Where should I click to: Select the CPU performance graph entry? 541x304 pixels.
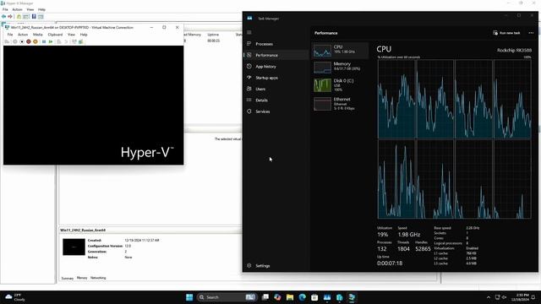[340, 51]
